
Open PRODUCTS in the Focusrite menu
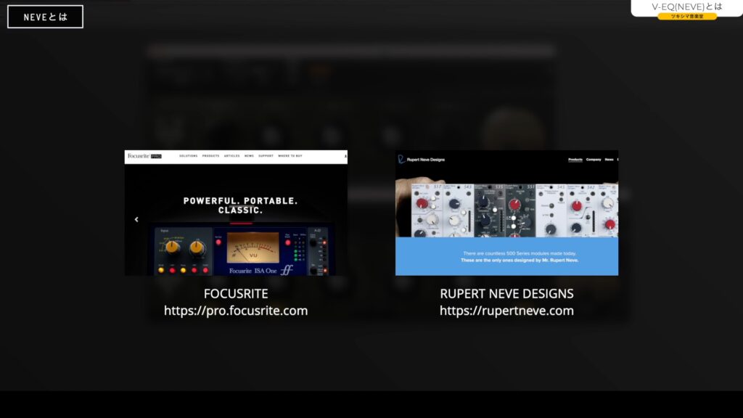[x=211, y=156]
